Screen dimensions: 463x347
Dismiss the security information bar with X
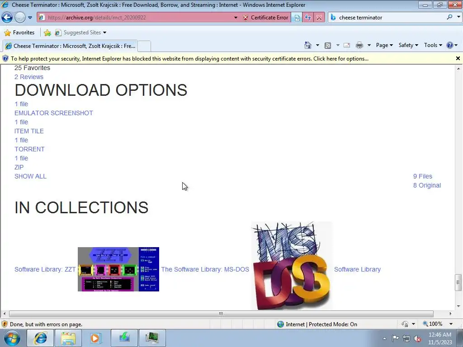pyautogui.click(x=458, y=58)
